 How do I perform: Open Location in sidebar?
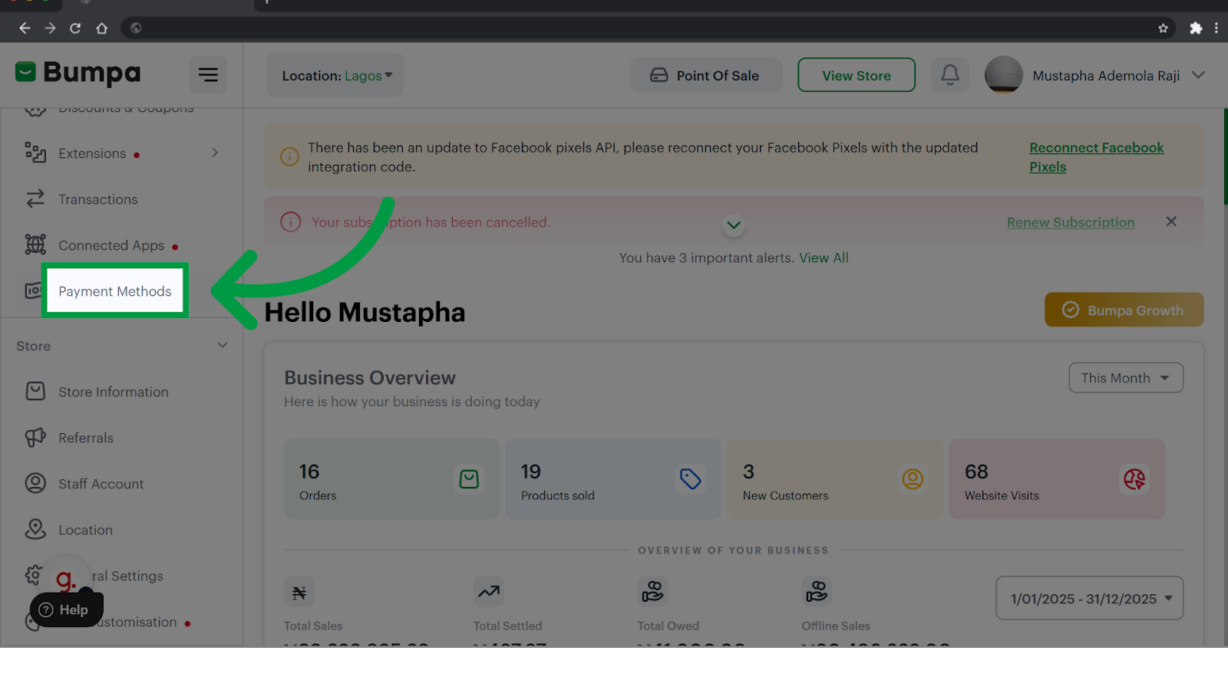click(x=85, y=530)
